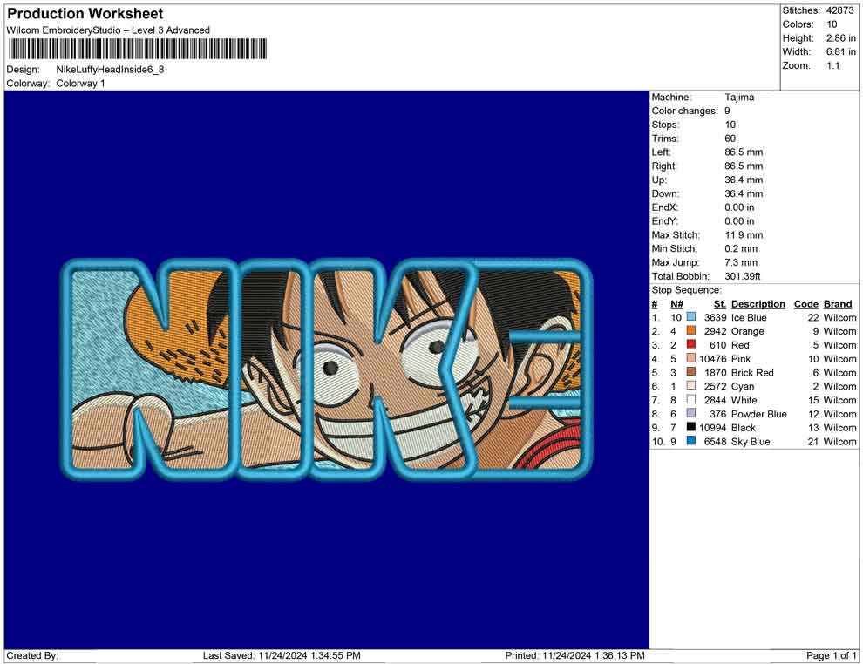Click stitch count 10476 for Pink
This screenshot has height=664, width=863.
click(x=713, y=359)
